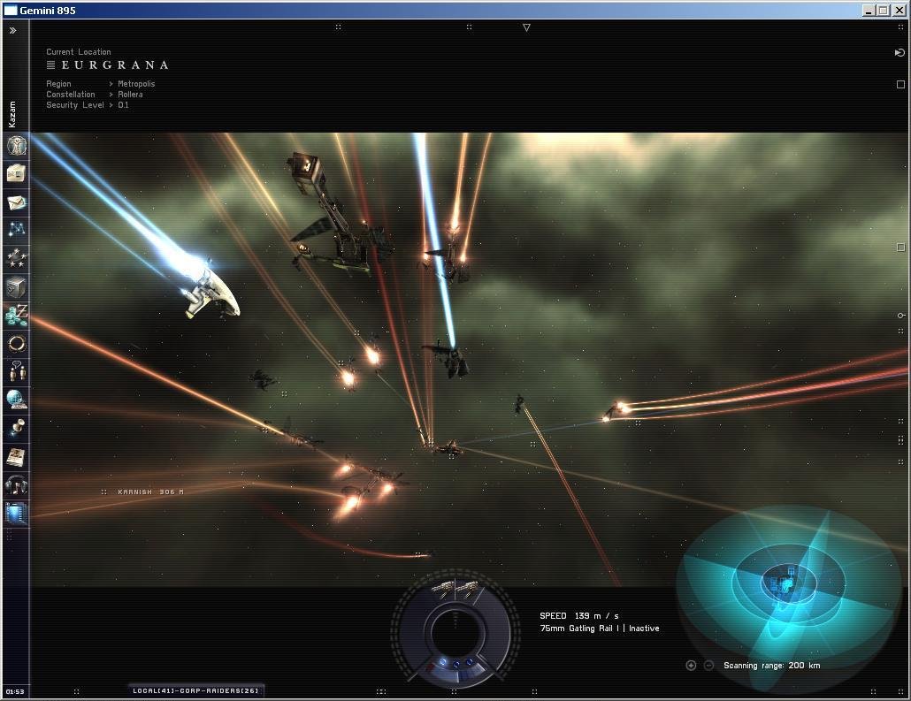Open the cargo crate icon in sidebar
This screenshot has width=911, height=701.
coord(16,287)
